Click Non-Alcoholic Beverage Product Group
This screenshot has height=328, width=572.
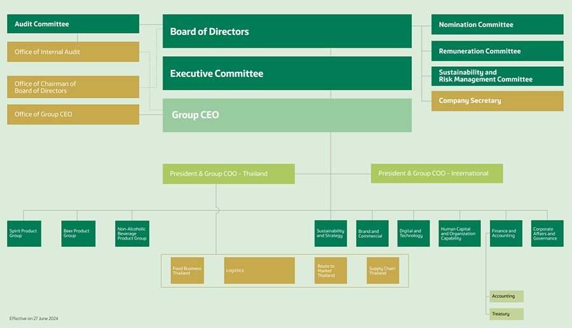pos(132,233)
